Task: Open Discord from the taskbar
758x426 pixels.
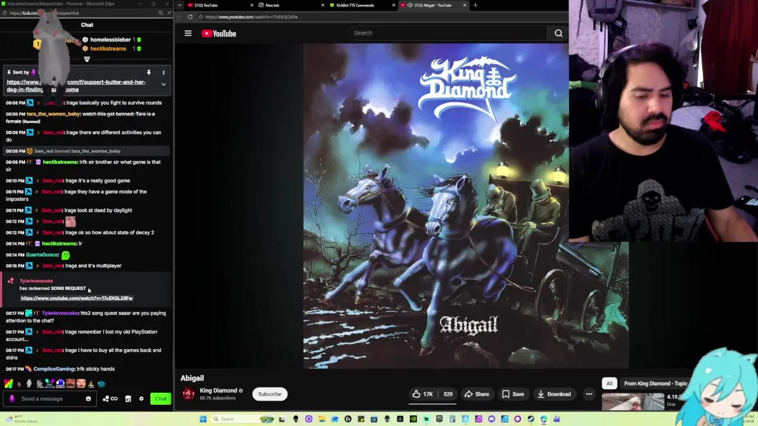Action: tap(492, 419)
